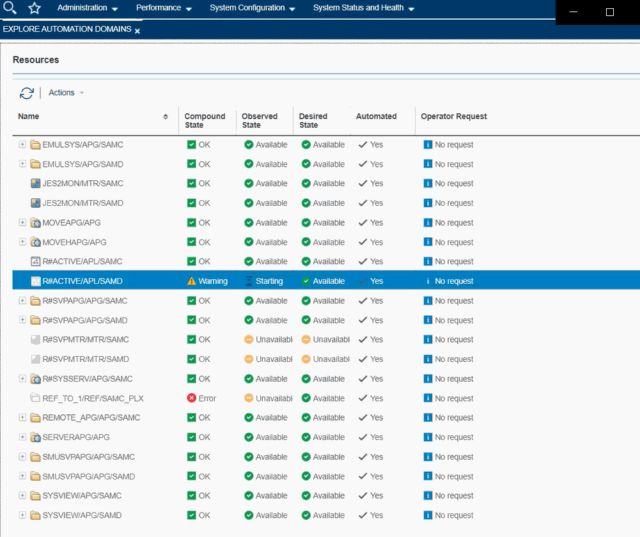Click the info icon beside EMULSYS/APG/SAMC's No request
The width and height of the screenshot is (640, 537).
pyautogui.click(x=427, y=144)
